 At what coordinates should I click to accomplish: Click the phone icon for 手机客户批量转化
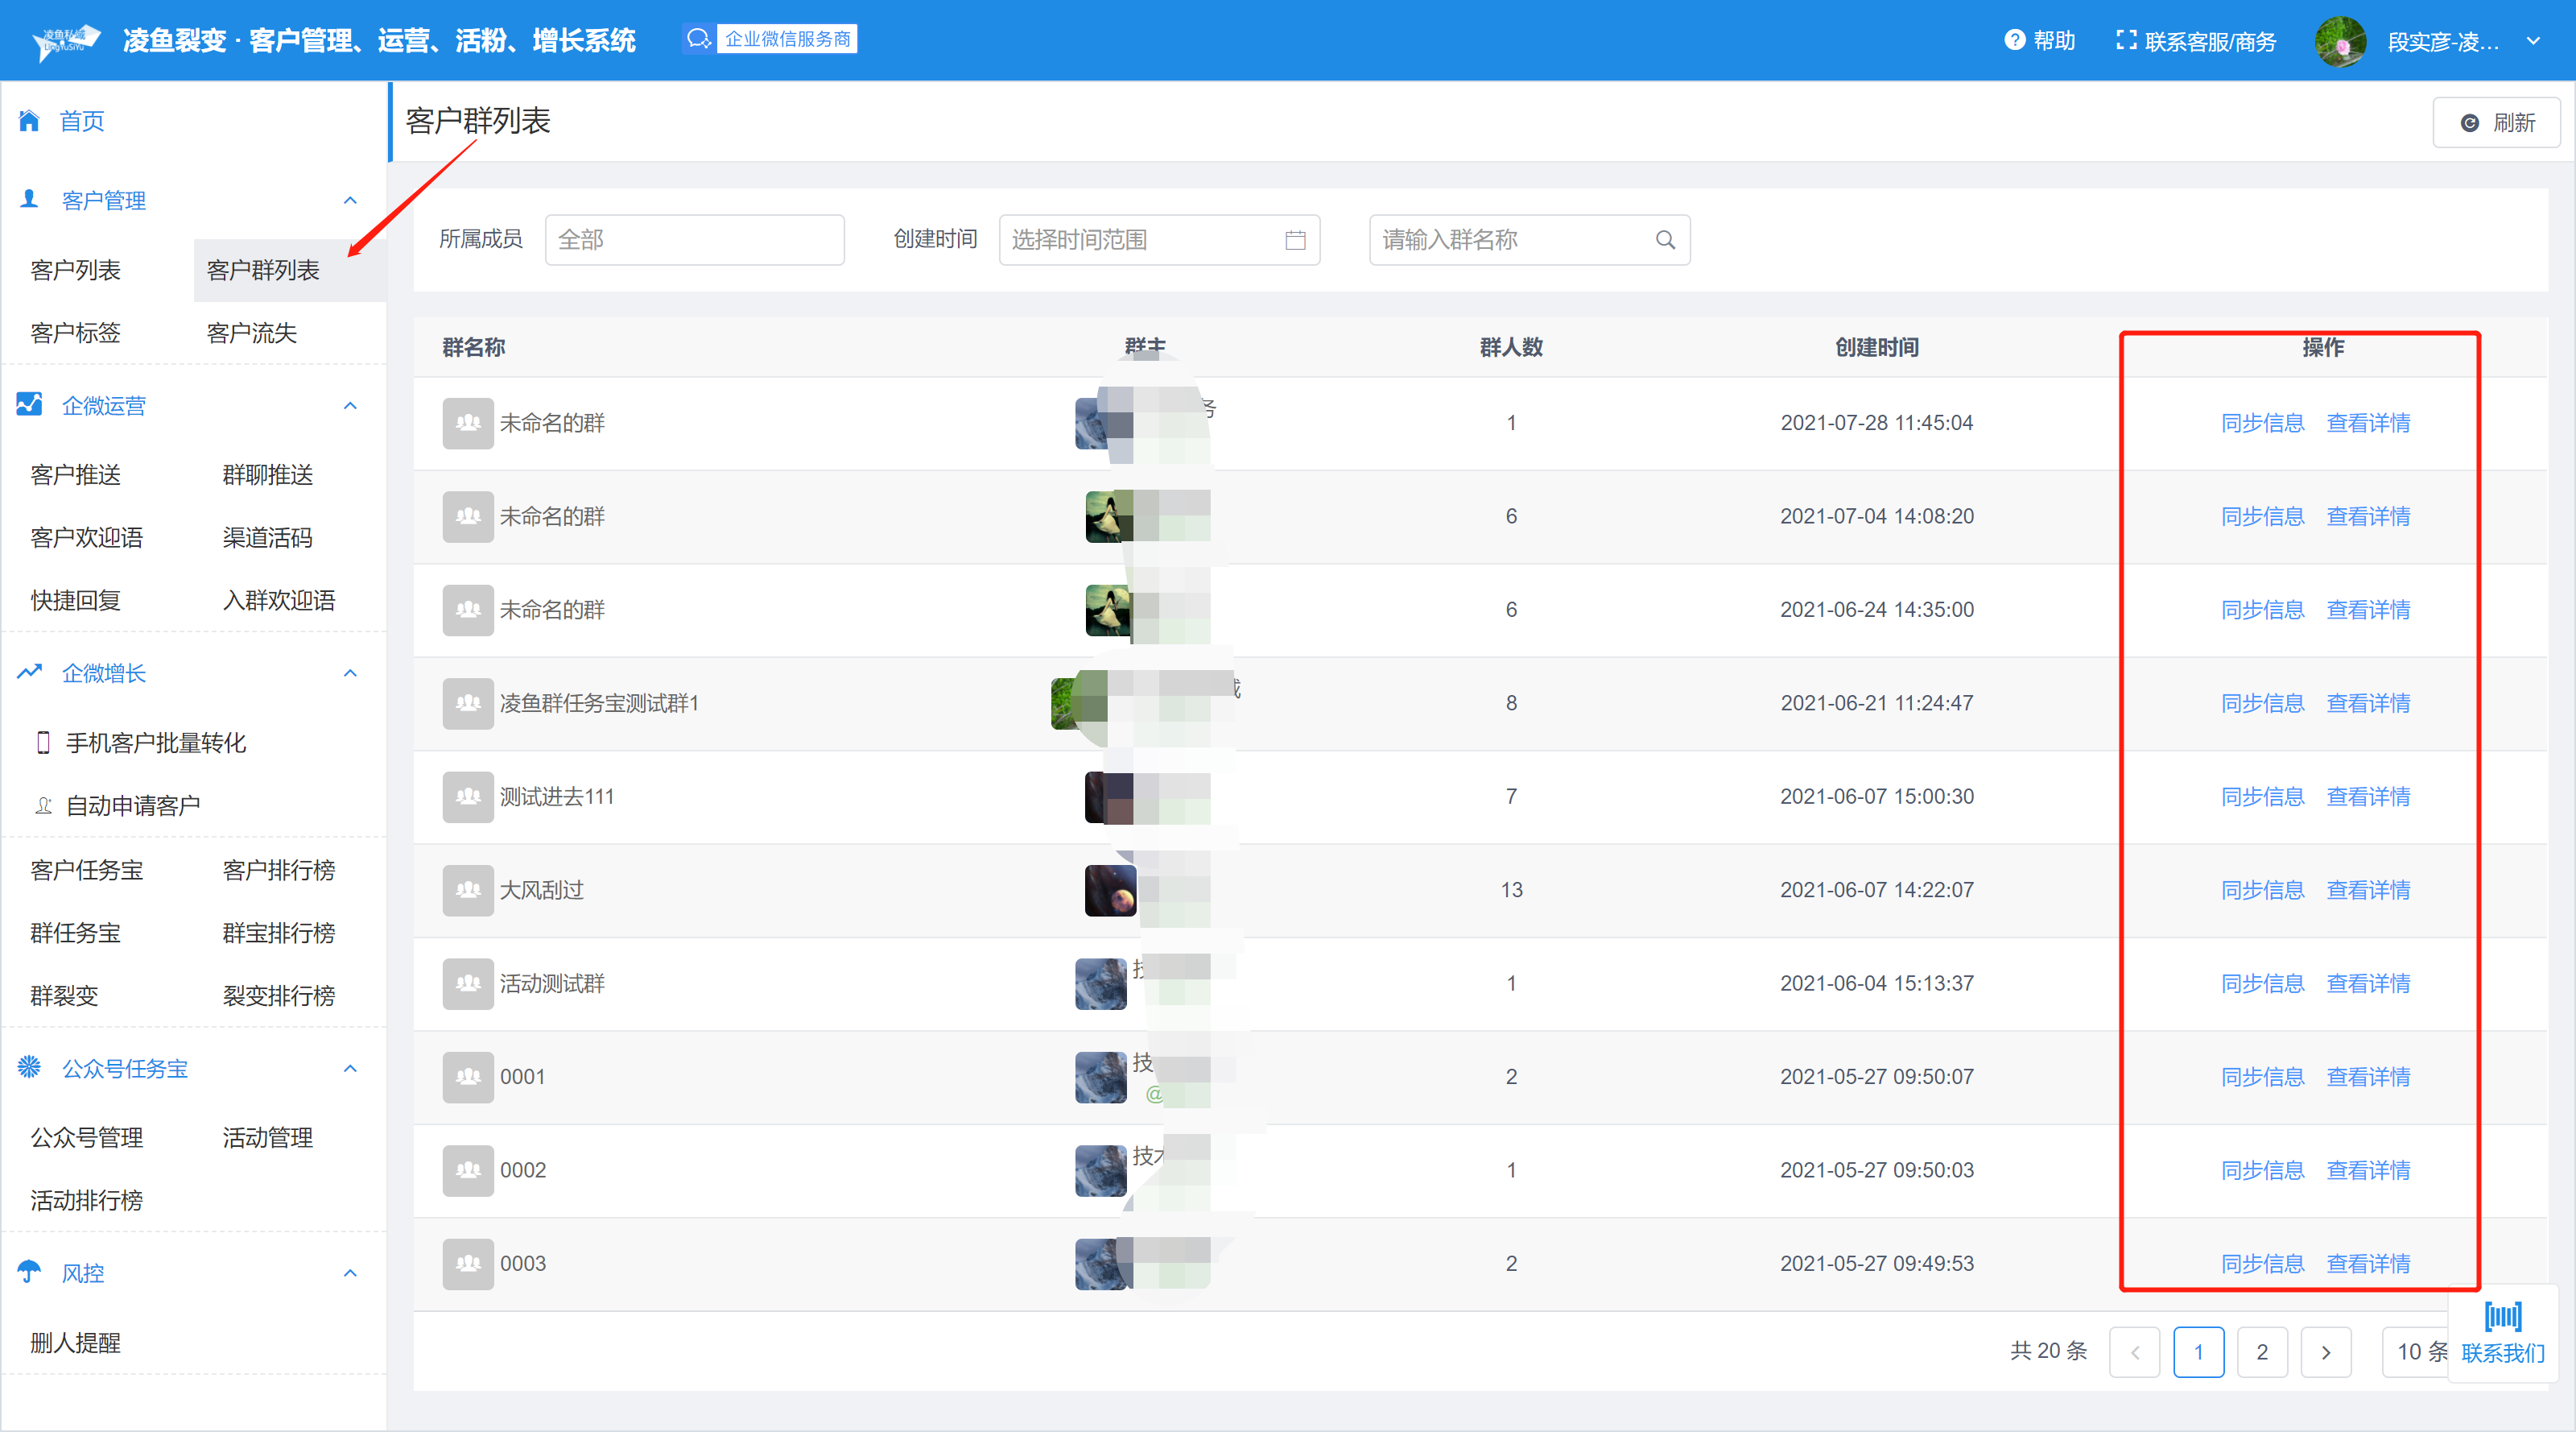[43, 743]
